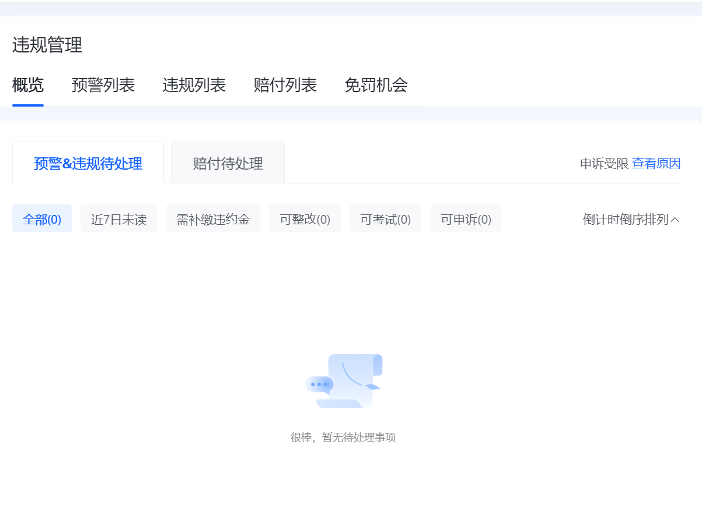
Task: Go to the 违规列表 tab
Action: click(194, 85)
